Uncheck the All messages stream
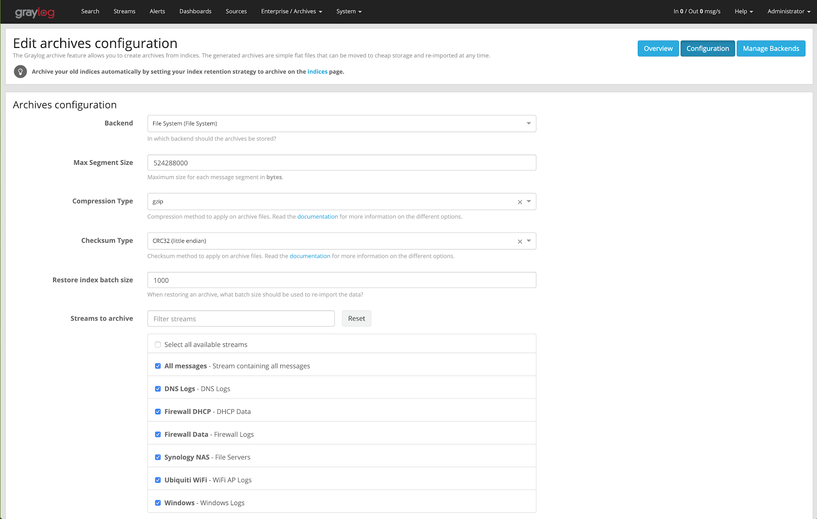Viewport: 817px width, 519px height. (158, 366)
